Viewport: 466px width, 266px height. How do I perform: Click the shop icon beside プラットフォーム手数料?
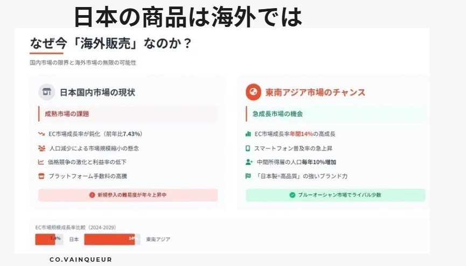tap(41, 176)
